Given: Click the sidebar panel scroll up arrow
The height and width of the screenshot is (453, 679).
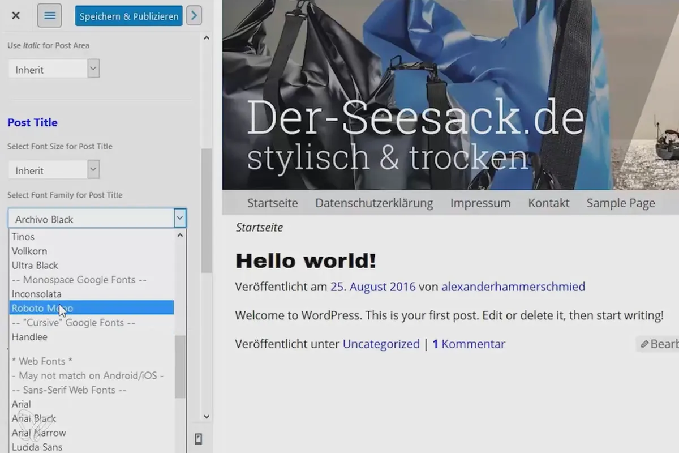Looking at the screenshot, I should pos(206,38).
